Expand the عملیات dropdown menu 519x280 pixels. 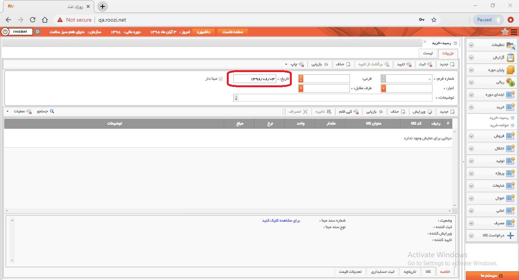[8, 112]
